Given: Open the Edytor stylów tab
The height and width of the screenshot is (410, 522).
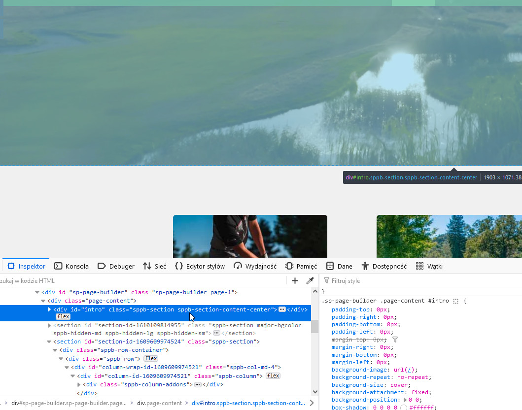Looking at the screenshot, I should pyautogui.click(x=200, y=266).
